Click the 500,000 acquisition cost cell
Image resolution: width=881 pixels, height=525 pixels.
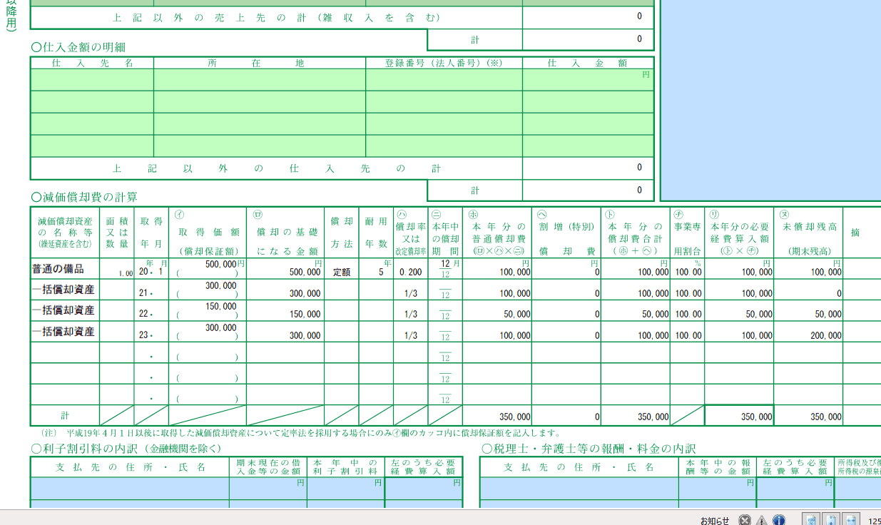[x=208, y=268]
